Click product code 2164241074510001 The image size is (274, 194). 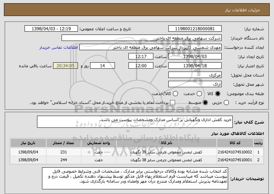(235, 160)
